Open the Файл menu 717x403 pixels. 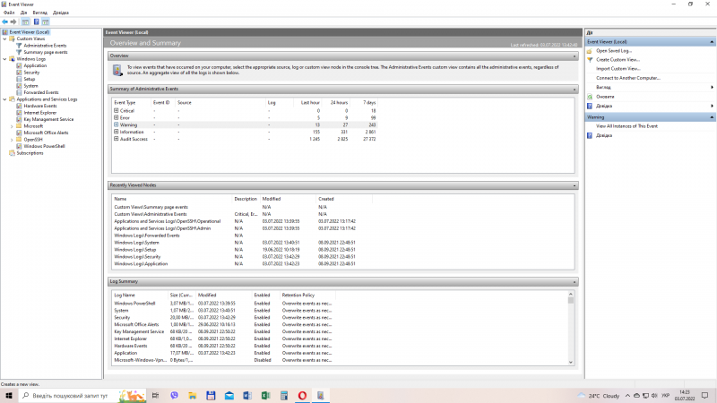pyautogui.click(x=9, y=13)
